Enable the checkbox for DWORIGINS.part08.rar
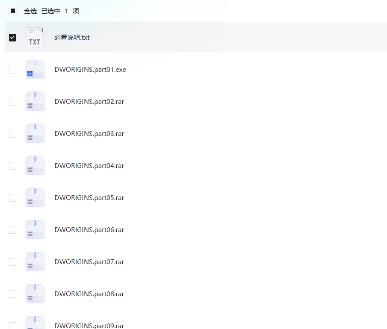This screenshot has height=329, width=387. coord(13,294)
